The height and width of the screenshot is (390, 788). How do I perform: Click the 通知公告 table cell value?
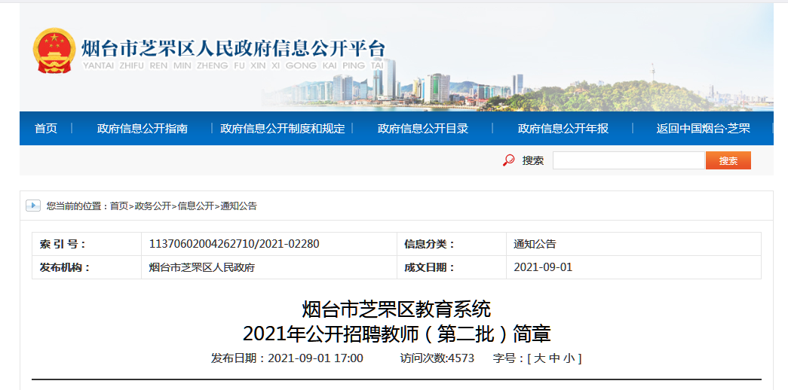[633, 244]
